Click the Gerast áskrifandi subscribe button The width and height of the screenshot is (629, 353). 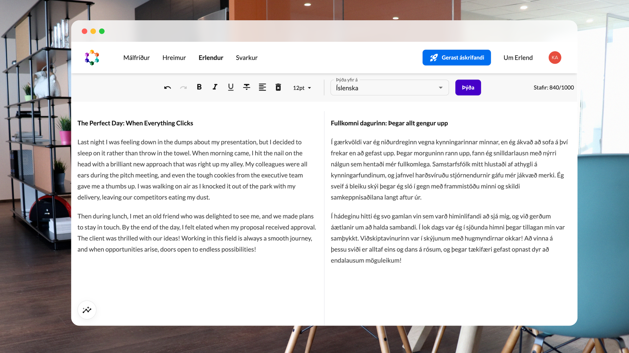(457, 58)
